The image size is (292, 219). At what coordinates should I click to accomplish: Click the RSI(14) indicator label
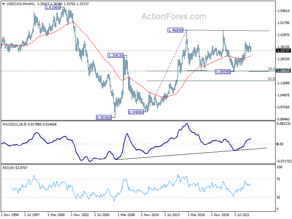[x=8, y=168]
